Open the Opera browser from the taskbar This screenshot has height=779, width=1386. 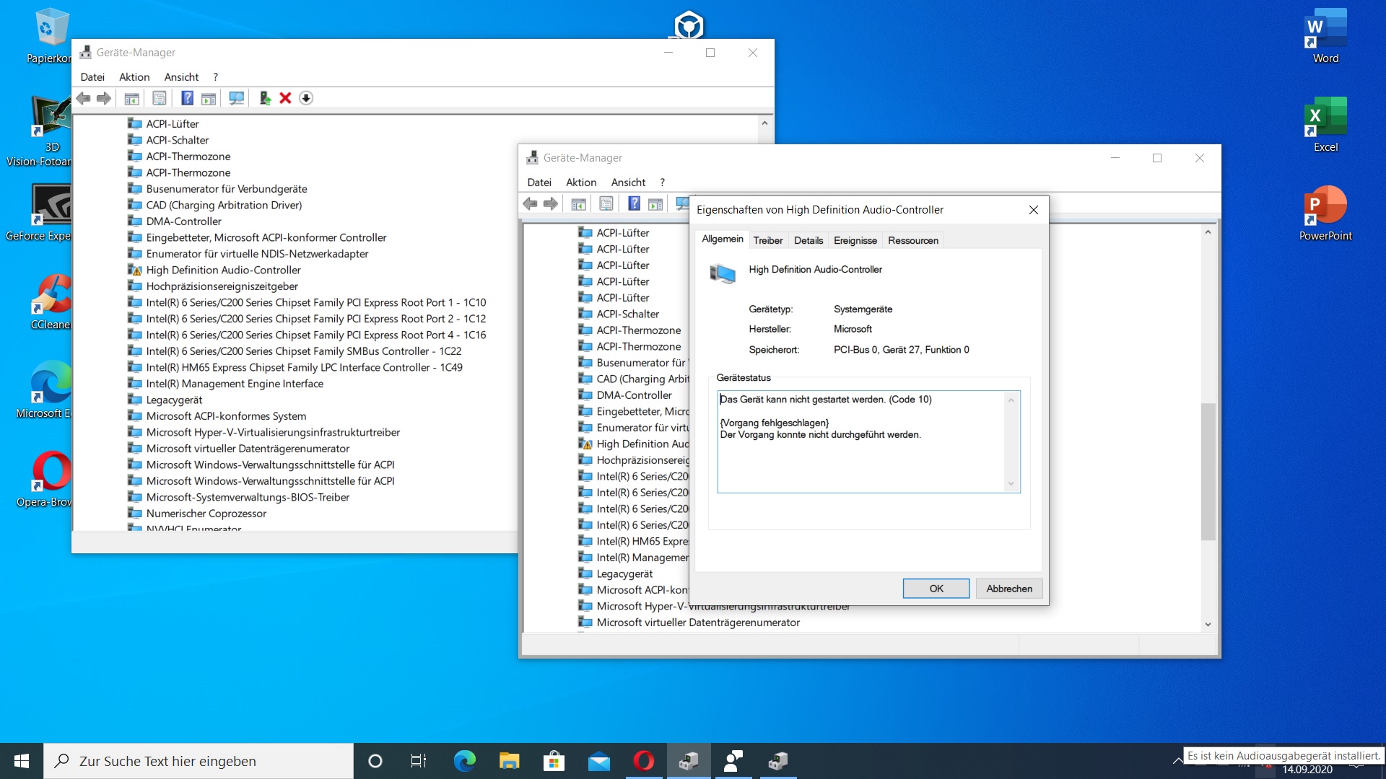click(643, 761)
